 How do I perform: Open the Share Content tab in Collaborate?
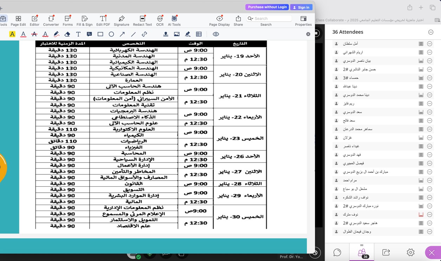tap(386, 252)
